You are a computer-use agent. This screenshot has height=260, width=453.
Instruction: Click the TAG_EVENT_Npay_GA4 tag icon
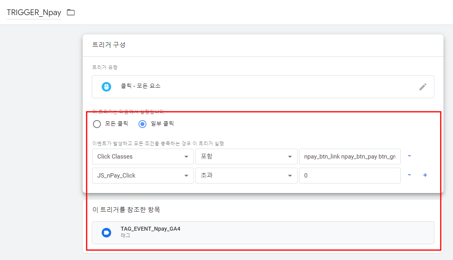(x=106, y=232)
